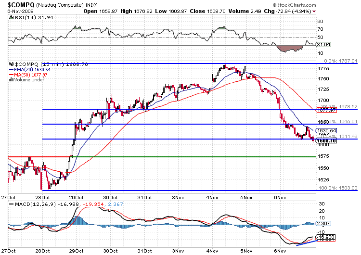
Task: Click the red-boxed 1677.97 axis label
Action: (326, 110)
